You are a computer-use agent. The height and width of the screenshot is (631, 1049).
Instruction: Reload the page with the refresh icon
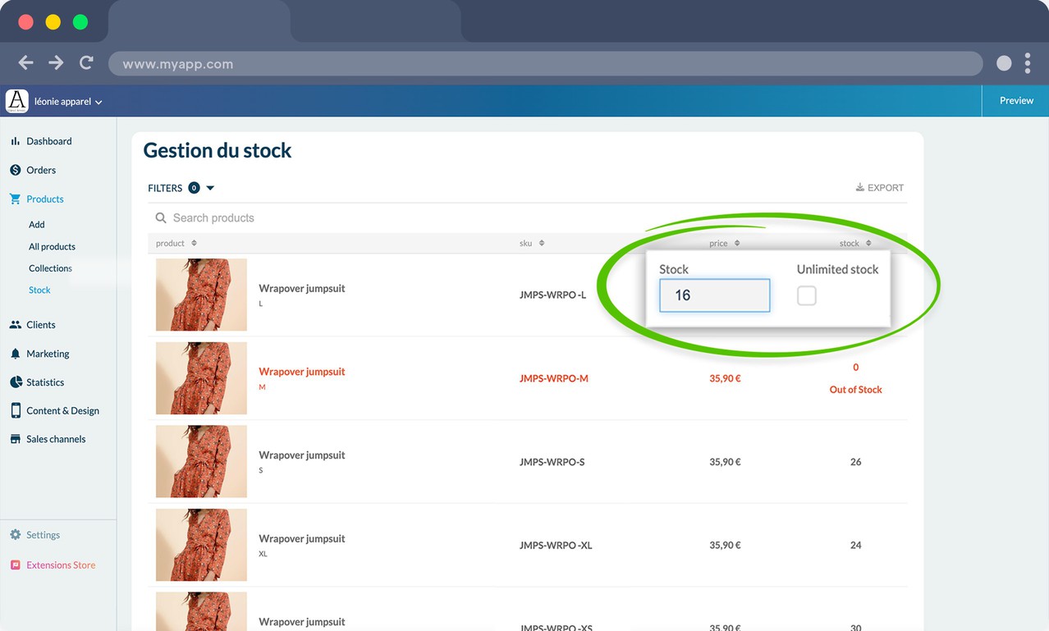point(86,63)
